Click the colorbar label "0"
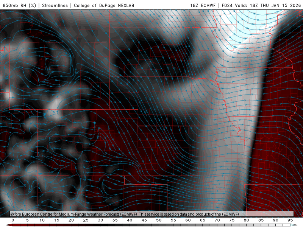 13,220
